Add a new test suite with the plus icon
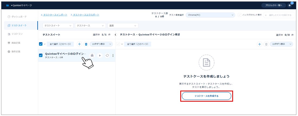The height and width of the screenshot is (116, 298). tap(79, 44)
